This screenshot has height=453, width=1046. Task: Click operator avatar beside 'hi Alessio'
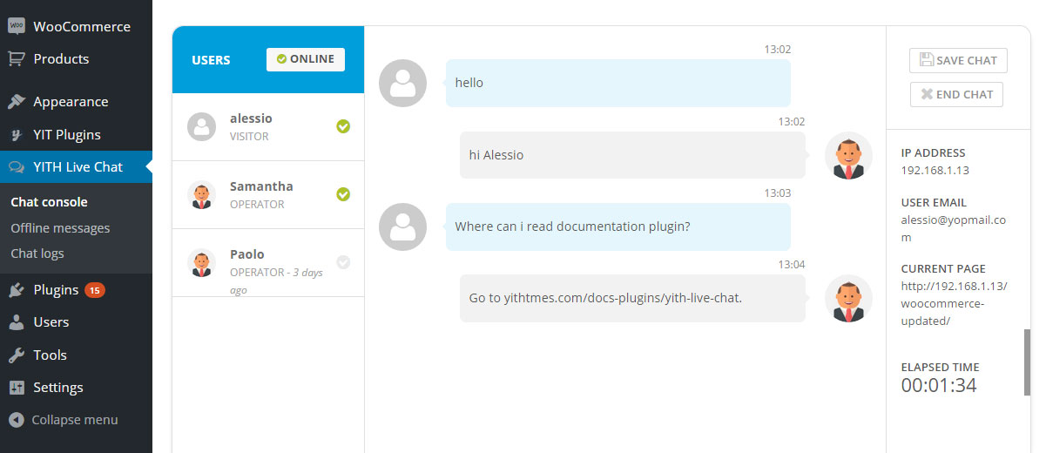click(847, 156)
